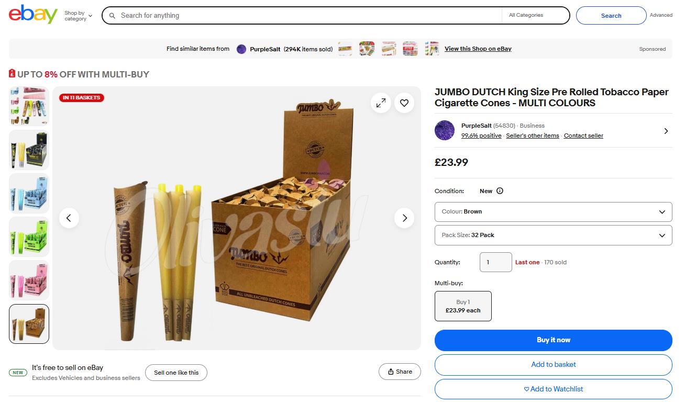This screenshot has width=685, height=404.
Task: Select the pink cones box thumbnail
Action: coord(29,280)
